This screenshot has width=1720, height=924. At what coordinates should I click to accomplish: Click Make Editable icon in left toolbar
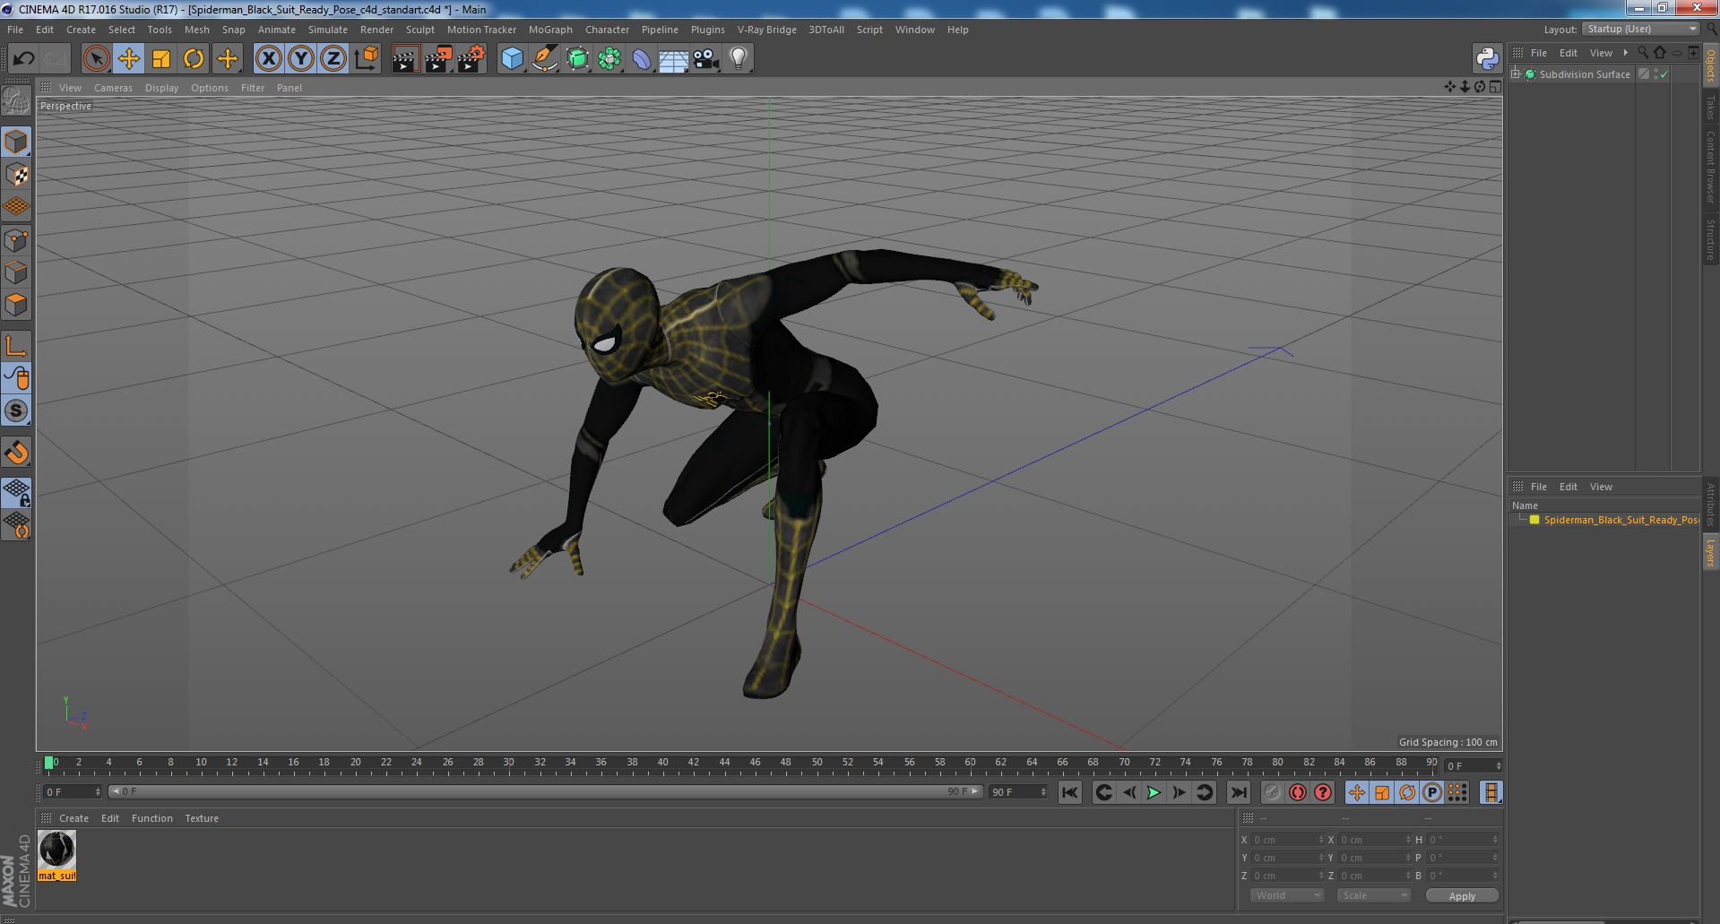(16, 101)
